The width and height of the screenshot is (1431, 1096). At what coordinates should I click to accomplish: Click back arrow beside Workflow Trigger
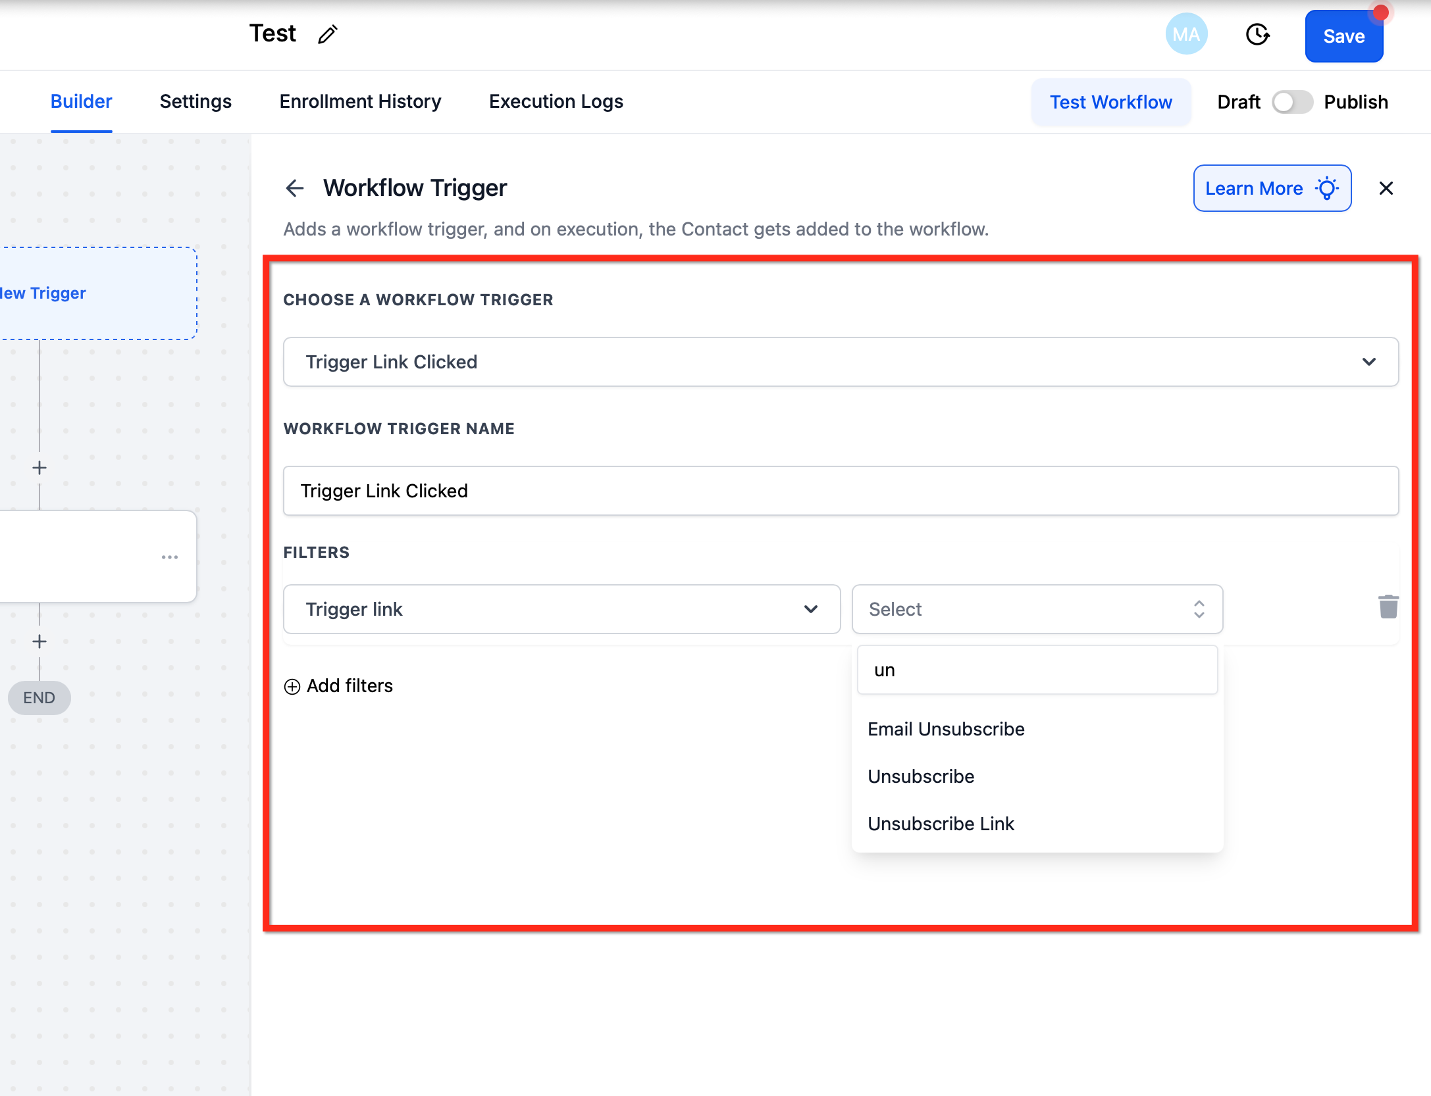tap(295, 188)
